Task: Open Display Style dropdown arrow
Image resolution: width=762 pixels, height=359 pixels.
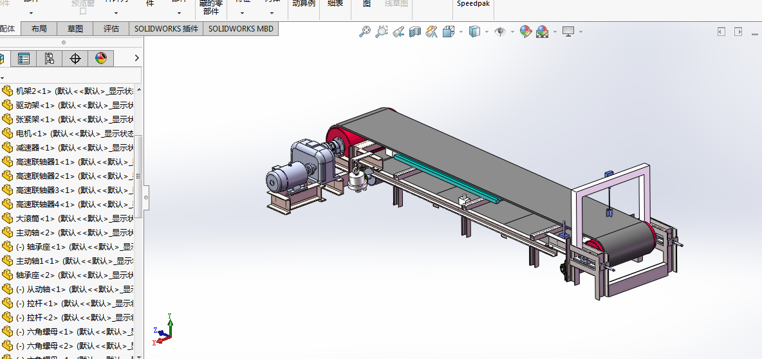Action: click(487, 32)
